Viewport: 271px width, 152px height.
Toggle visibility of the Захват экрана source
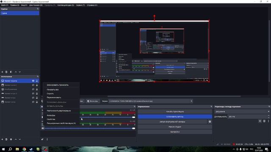click(x=33, y=81)
